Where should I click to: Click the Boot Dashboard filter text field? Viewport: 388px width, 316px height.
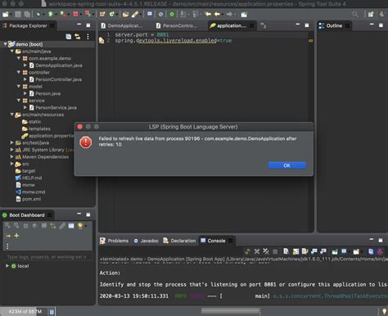(x=47, y=257)
